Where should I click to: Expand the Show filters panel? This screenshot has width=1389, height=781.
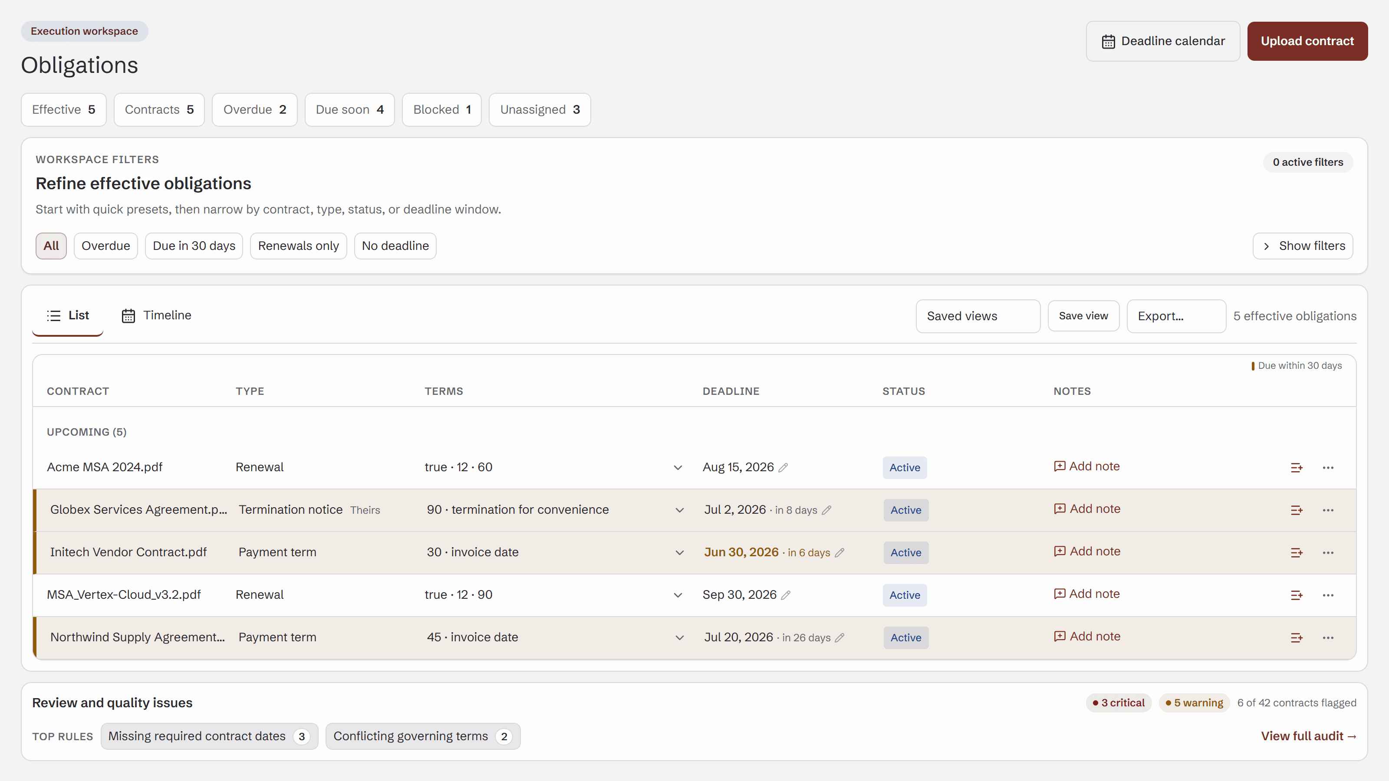pos(1302,246)
